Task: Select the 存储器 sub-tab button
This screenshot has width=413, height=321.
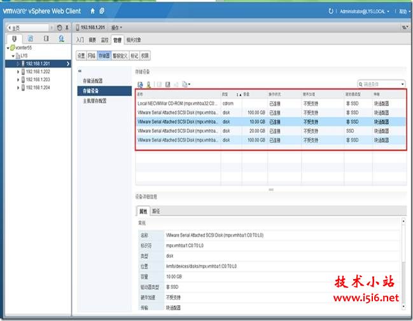Action: click(104, 56)
